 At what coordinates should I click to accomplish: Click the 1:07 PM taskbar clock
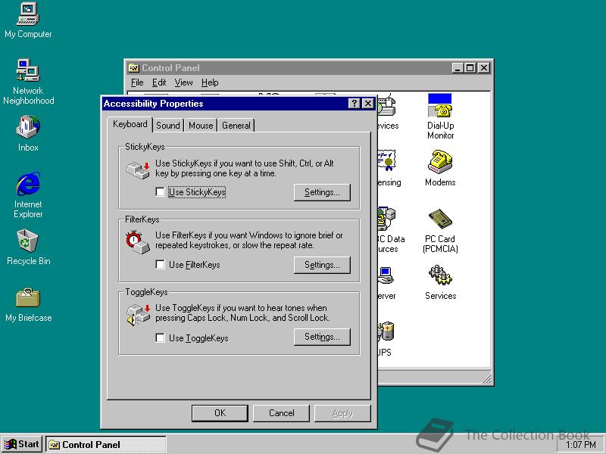580,445
